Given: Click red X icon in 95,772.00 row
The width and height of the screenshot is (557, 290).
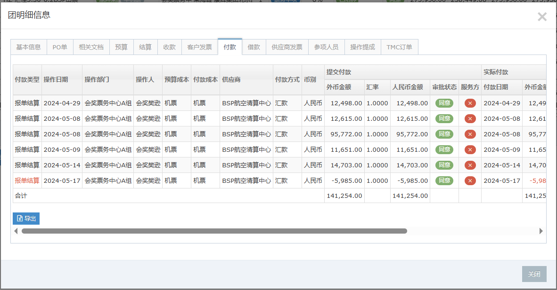Looking at the screenshot, I should click(x=470, y=134).
